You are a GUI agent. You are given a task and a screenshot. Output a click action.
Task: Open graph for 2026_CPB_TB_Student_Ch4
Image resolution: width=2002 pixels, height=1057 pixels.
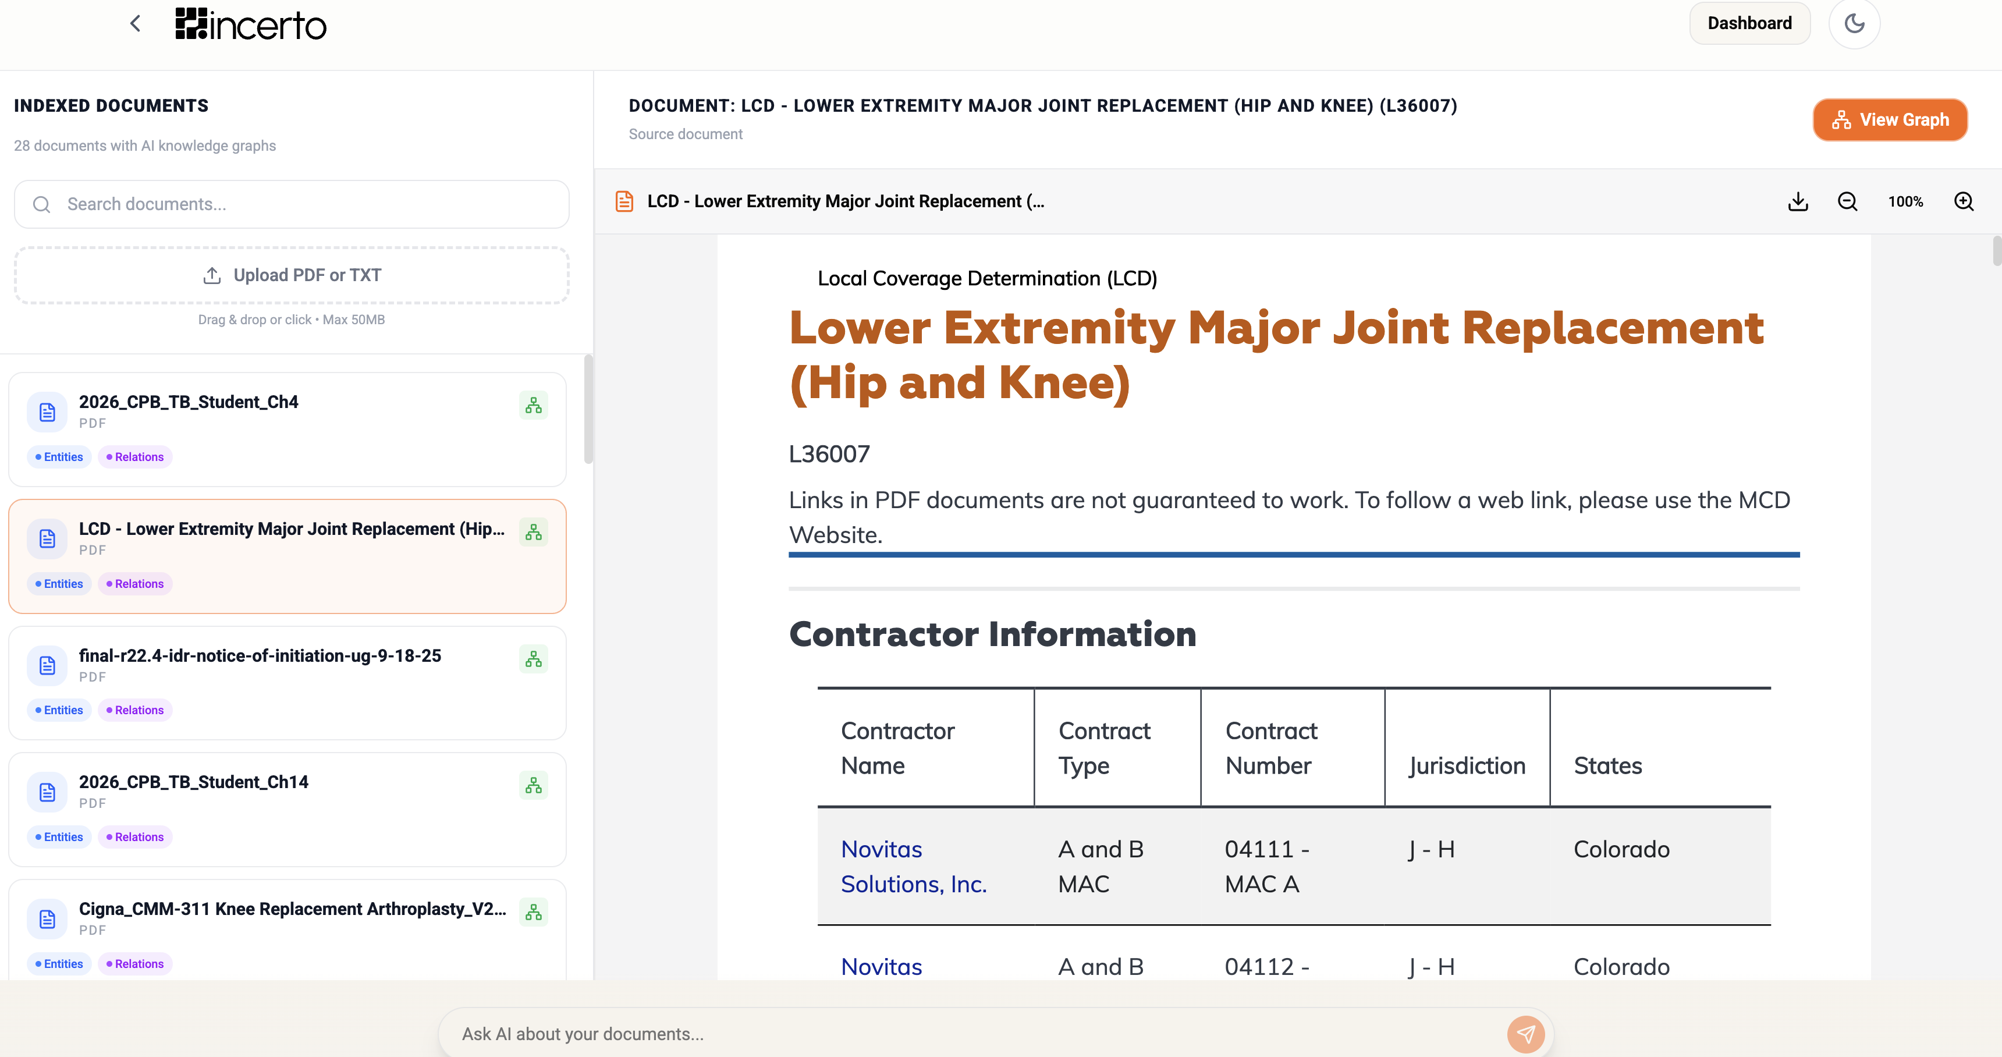click(533, 406)
